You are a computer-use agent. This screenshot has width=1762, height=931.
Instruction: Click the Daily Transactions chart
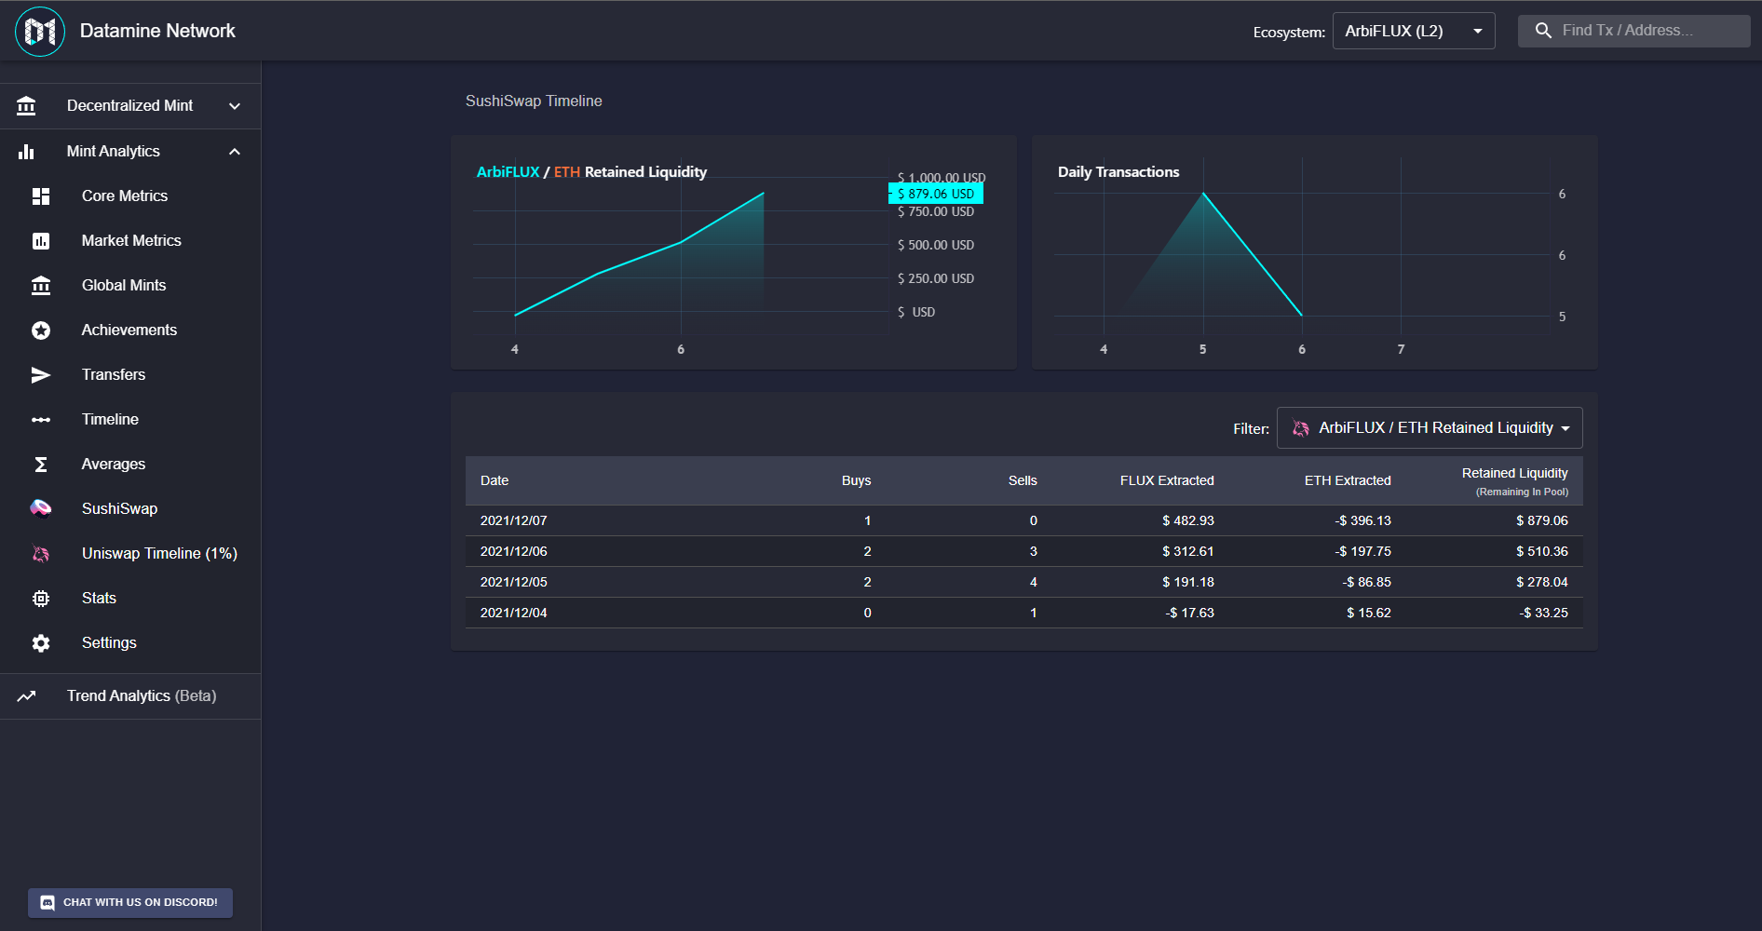coord(1315,252)
